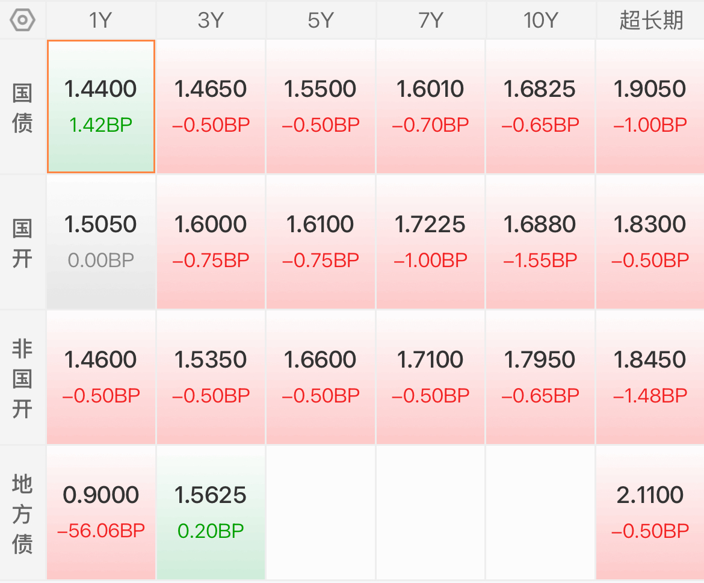Open 地方债 3Y cell showing 1.5625

click(211, 513)
